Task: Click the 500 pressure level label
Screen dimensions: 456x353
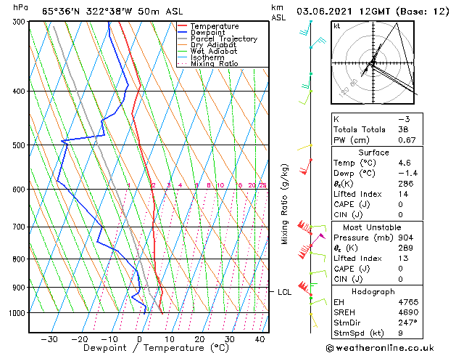Action: click(20, 145)
